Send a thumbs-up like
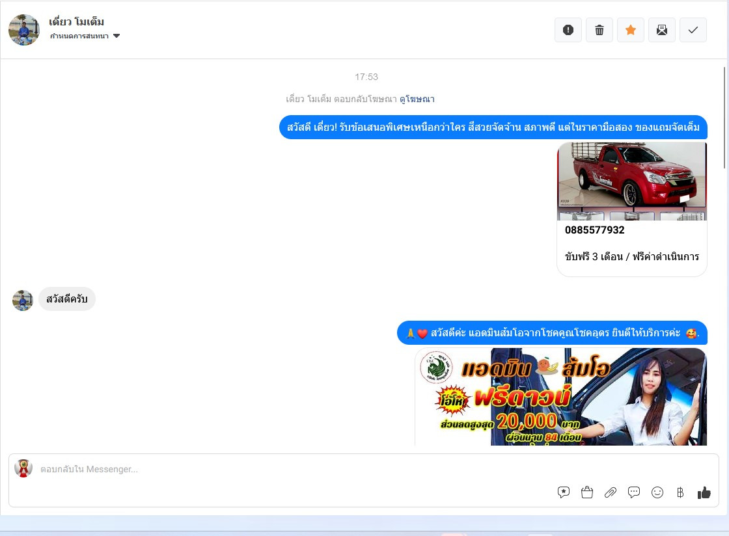The height and width of the screenshot is (536, 729). [704, 492]
